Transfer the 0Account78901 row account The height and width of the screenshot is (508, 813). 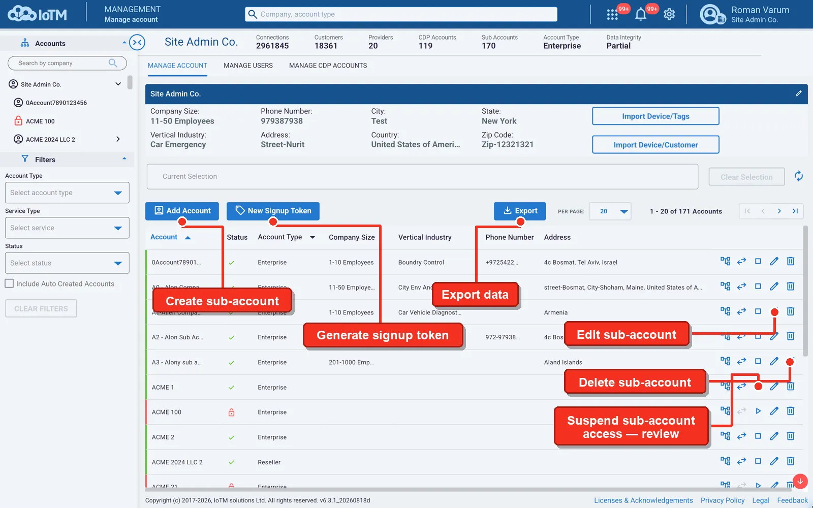click(x=741, y=261)
